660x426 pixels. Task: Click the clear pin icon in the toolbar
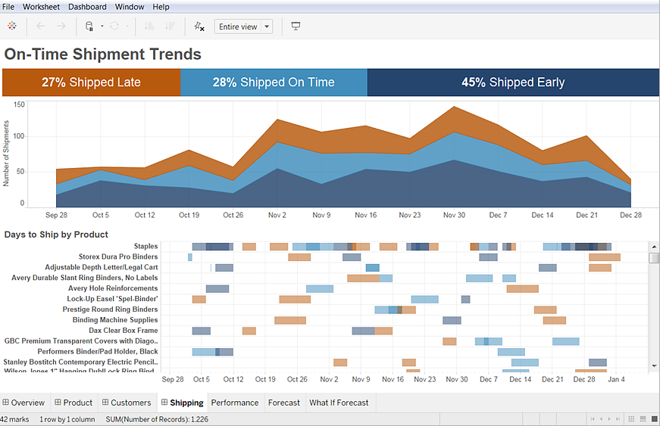(x=199, y=26)
